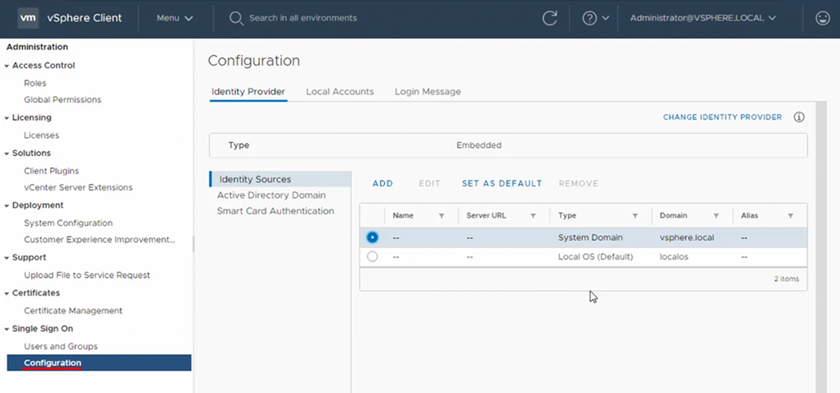Select the Local OS (Default) radio button
Image resolution: width=840 pixels, height=393 pixels.
(372, 257)
